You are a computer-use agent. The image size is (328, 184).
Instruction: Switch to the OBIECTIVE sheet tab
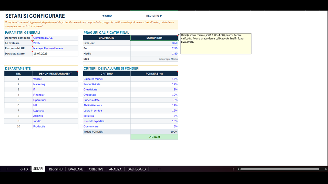point(96,169)
